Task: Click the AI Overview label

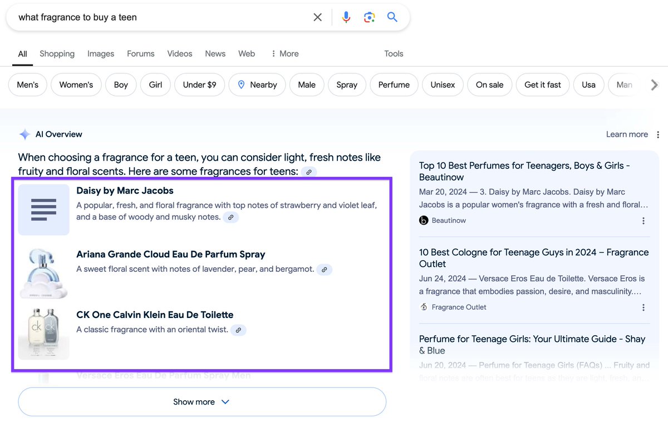Action: 58,135
